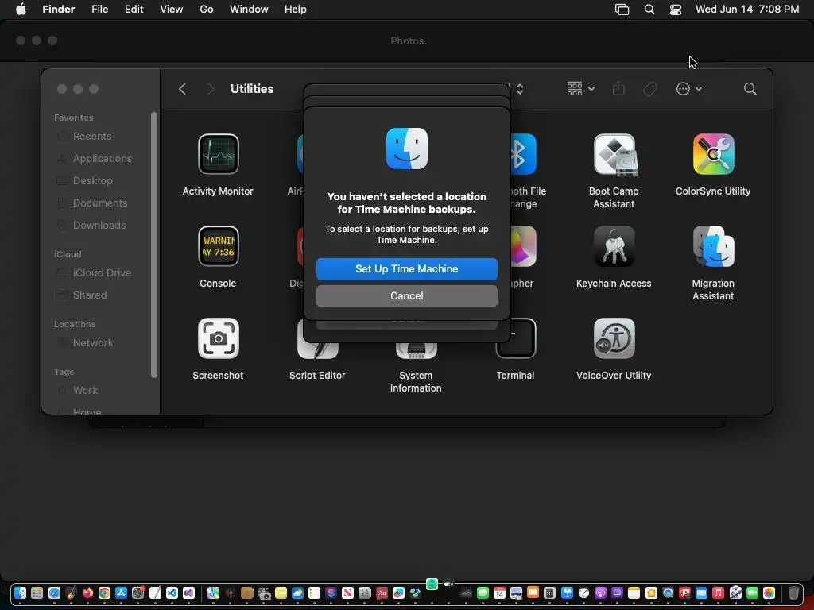This screenshot has height=610, width=814.
Task: Select Shared in Finder sidebar
Action: pyautogui.click(x=90, y=295)
